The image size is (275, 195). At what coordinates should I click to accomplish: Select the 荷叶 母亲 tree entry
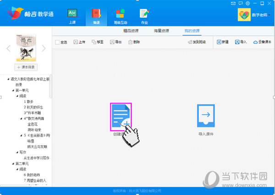(34, 130)
